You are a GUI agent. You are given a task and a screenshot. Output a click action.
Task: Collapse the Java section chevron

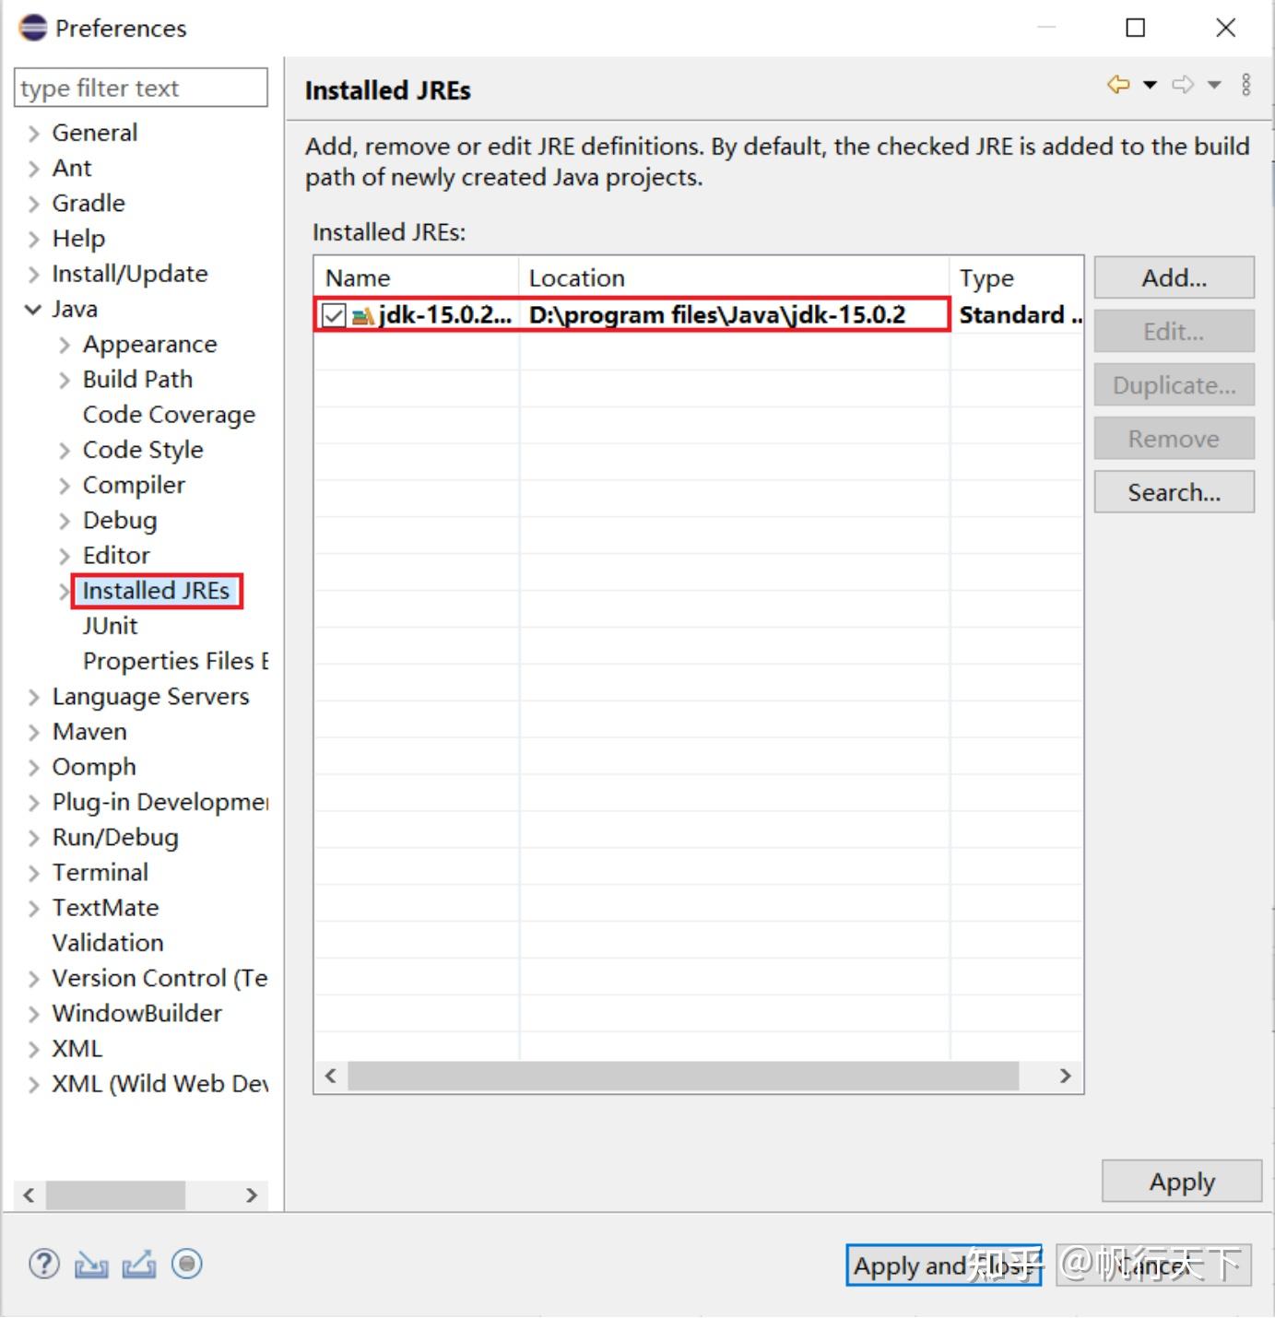click(32, 309)
